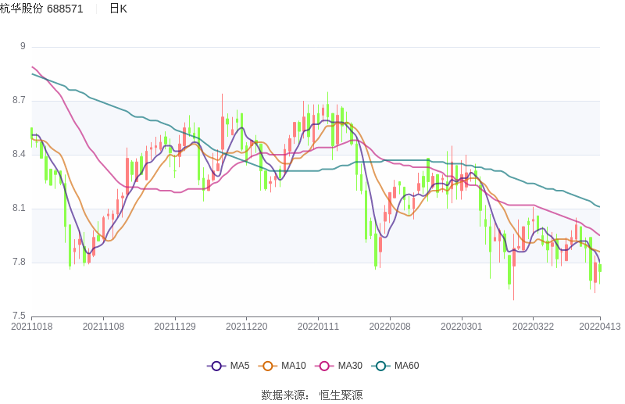Viewport: 625px width, 404px height.
Task: Select the 20220413 end date label
Action: [599, 327]
